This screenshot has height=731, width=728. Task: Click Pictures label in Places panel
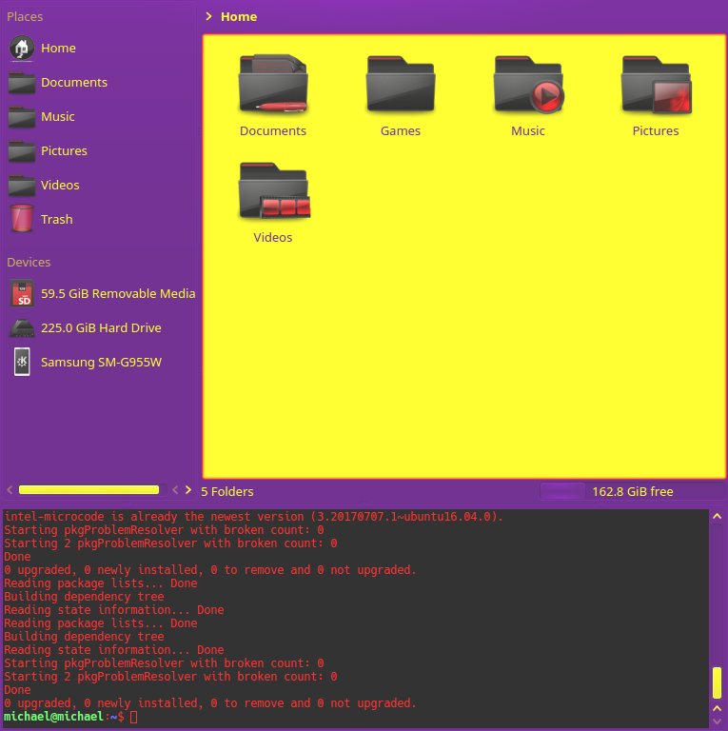pos(64,151)
